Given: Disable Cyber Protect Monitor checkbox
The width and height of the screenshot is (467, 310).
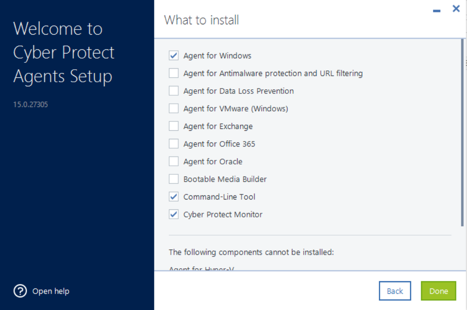Looking at the screenshot, I should point(174,214).
